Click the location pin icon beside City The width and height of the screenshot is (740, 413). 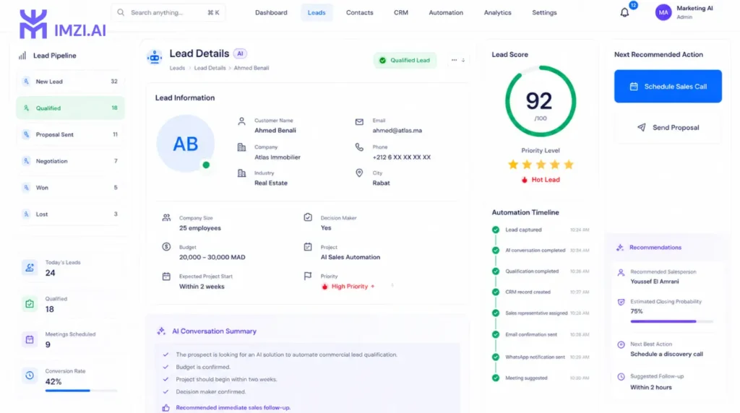[359, 173]
